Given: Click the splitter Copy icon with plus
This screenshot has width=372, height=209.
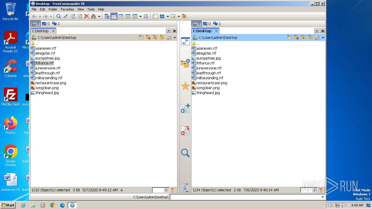Looking at the screenshot, I should tap(185, 108).
